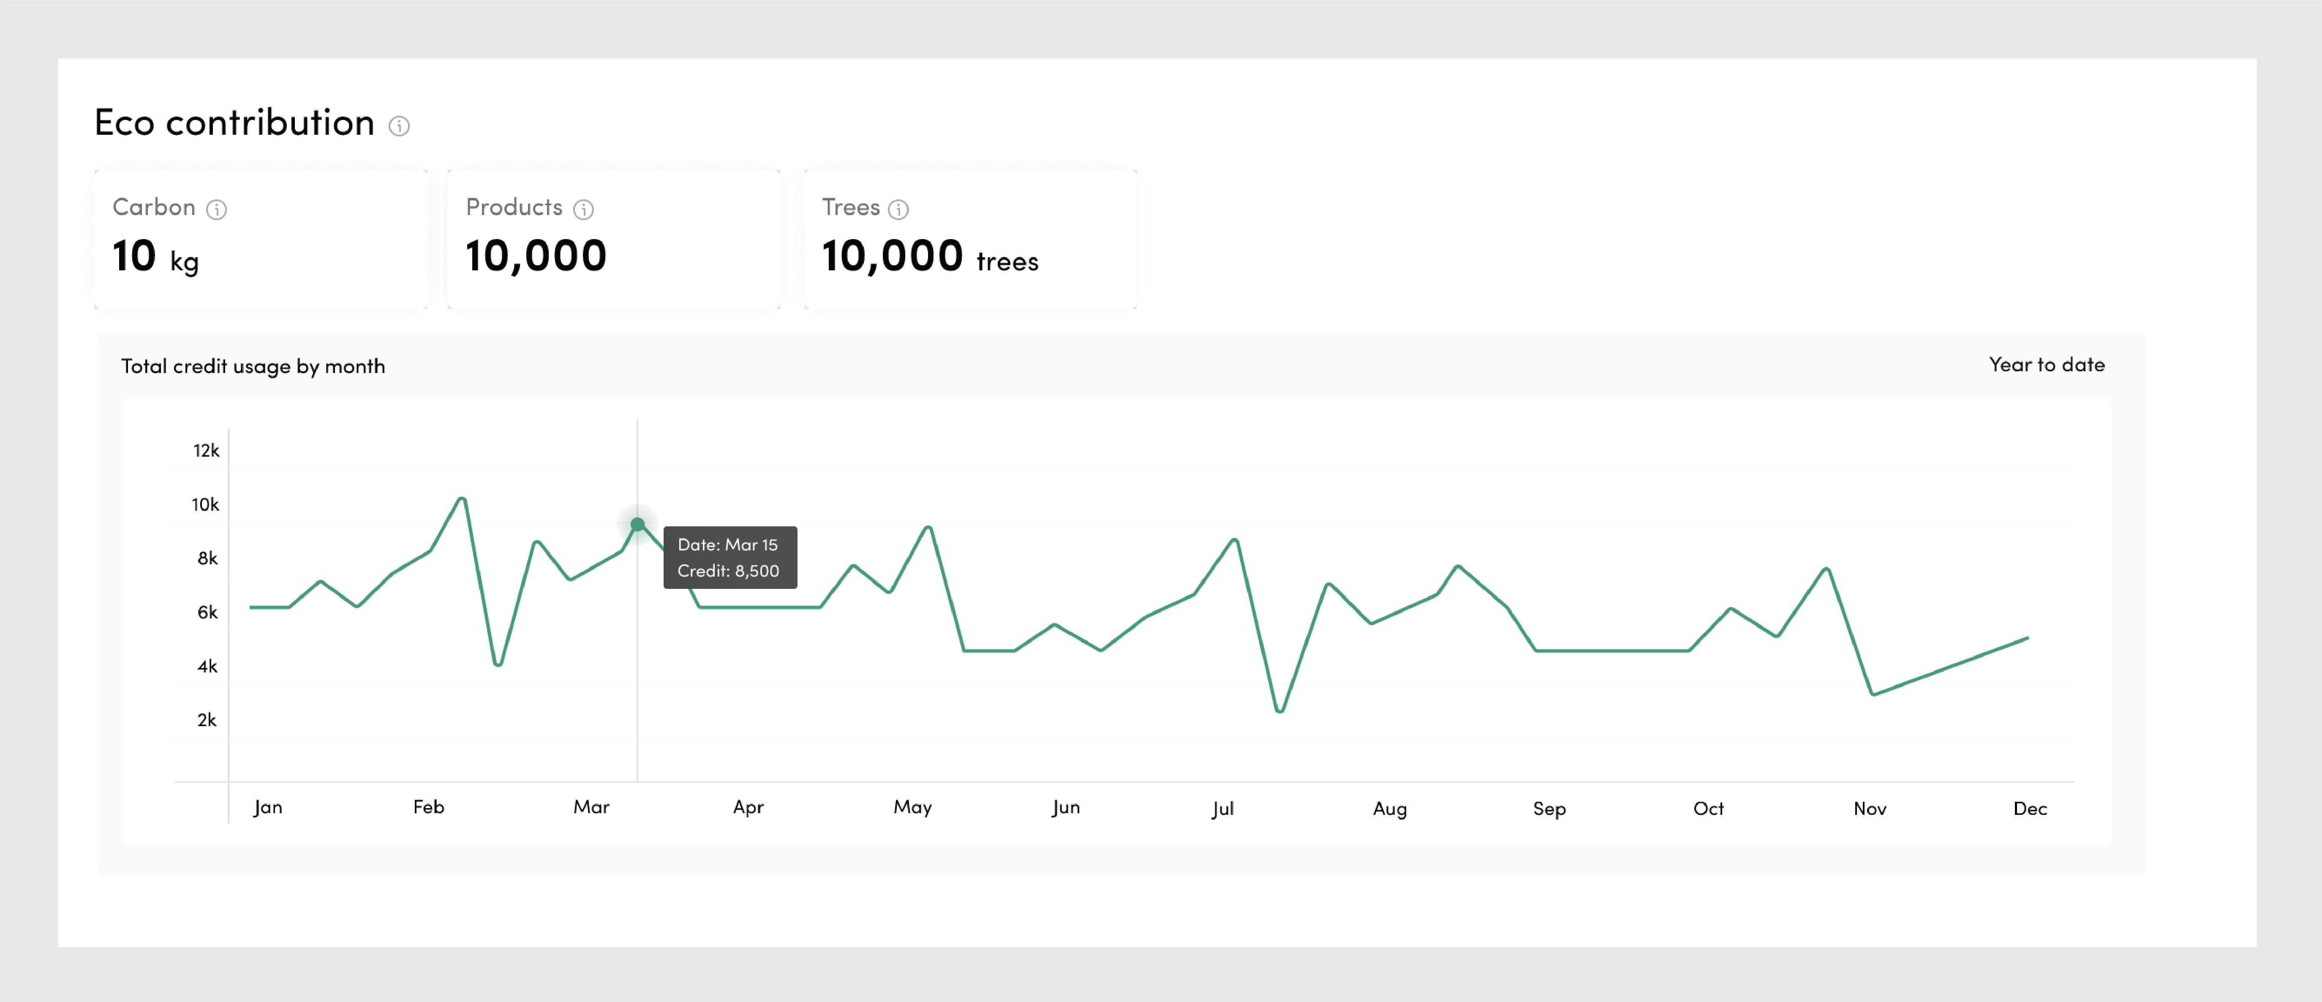This screenshot has height=1002, width=2322.
Task: Click the highlighted Mar 15 data point
Action: tap(637, 524)
